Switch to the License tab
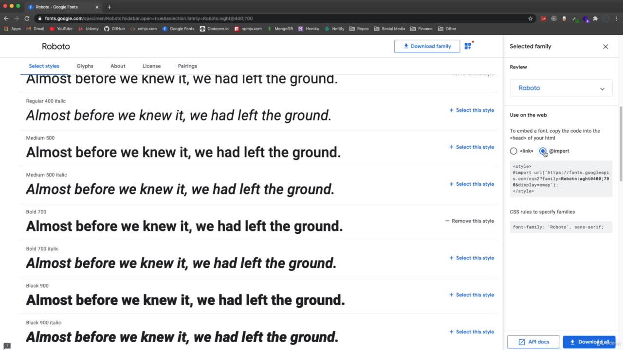Viewport: 623px width, 350px height. click(x=151, y=66)
